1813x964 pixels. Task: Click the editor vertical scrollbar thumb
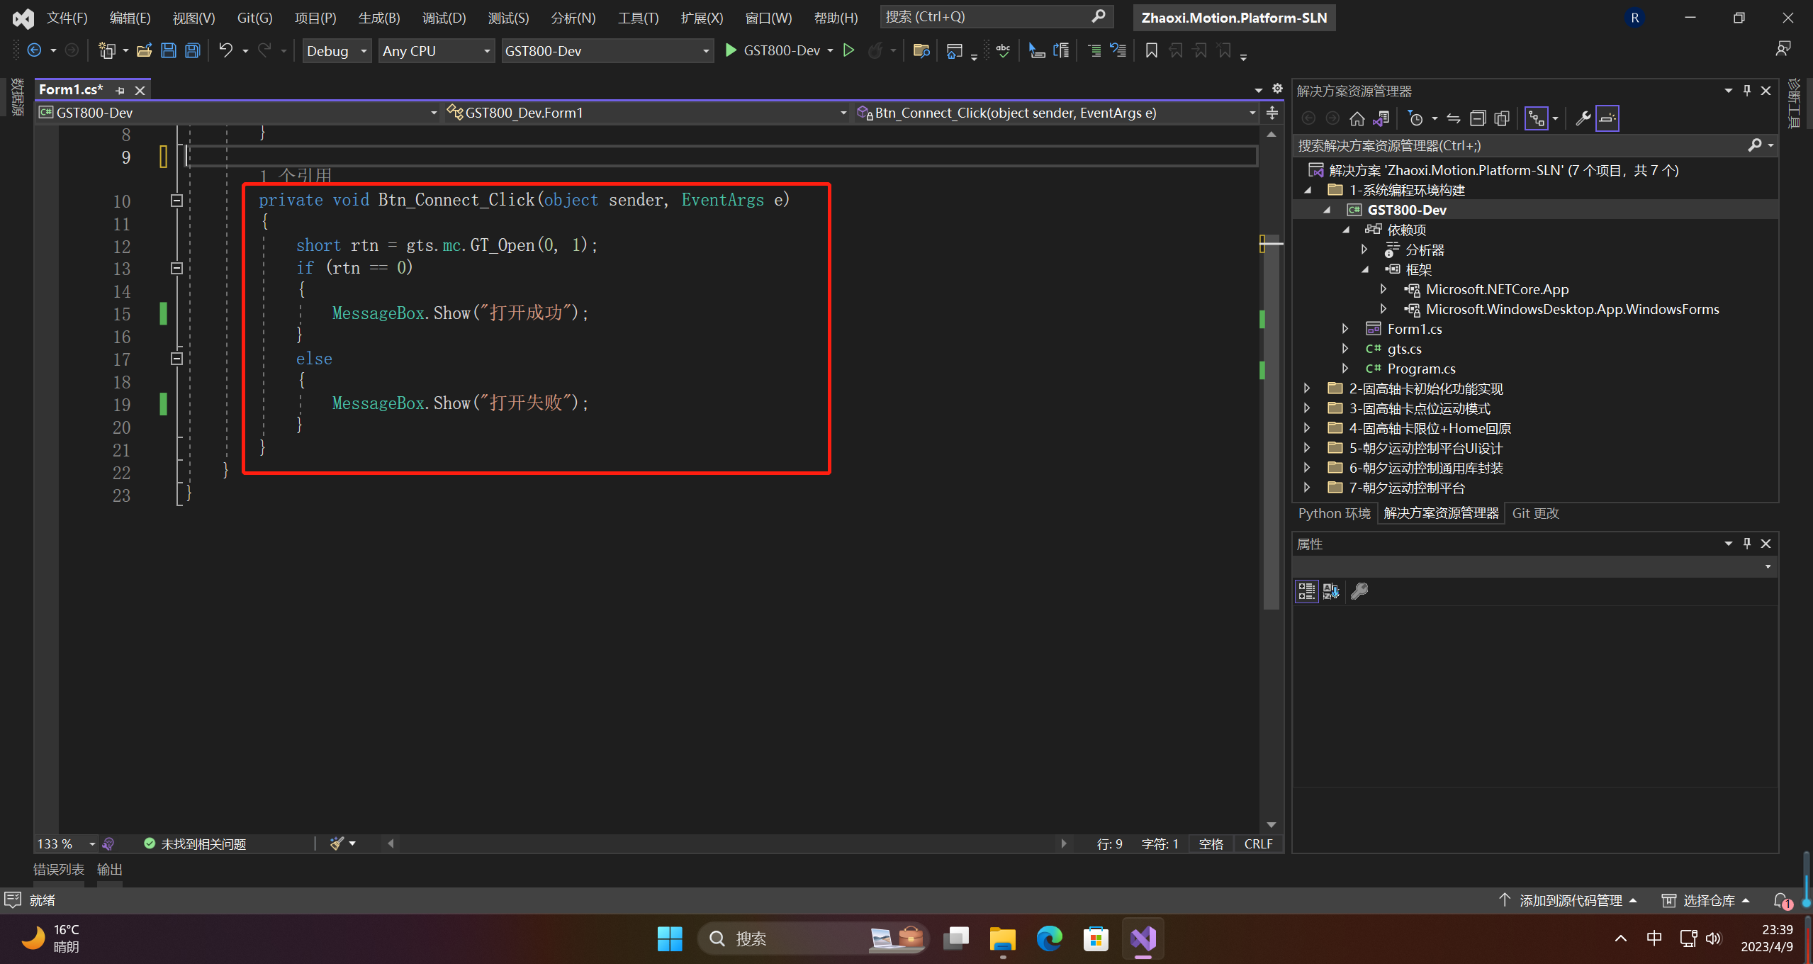[1271, 425]
